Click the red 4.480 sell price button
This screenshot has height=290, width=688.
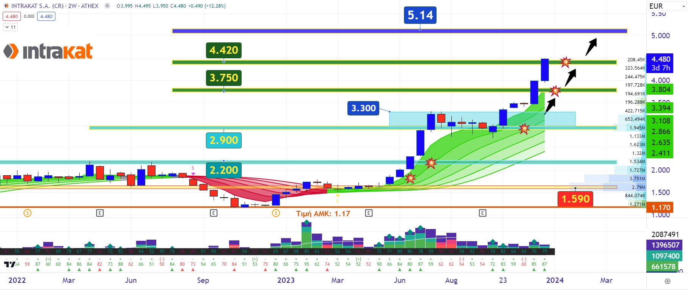point(12,16)
